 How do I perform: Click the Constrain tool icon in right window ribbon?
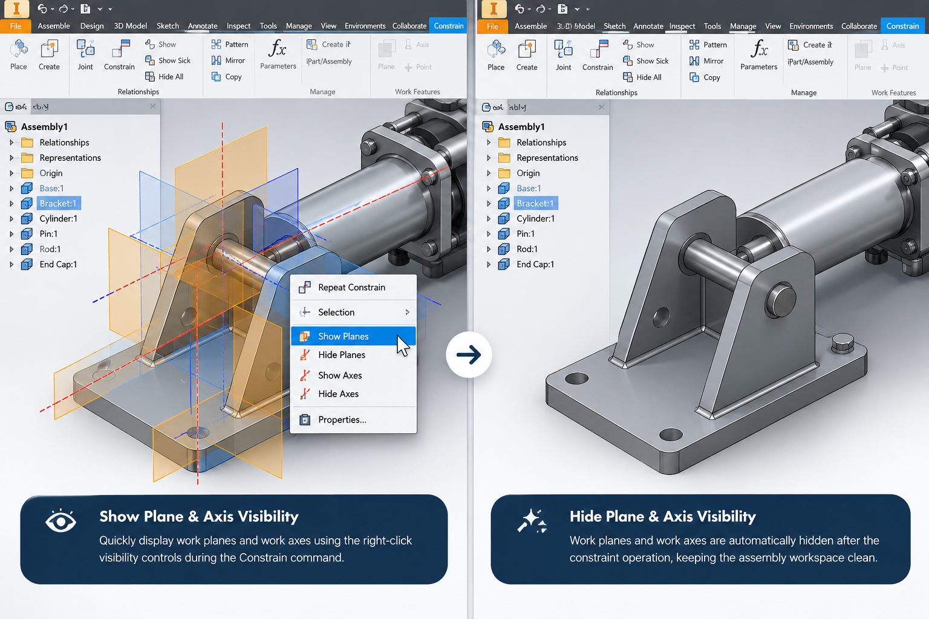click(598, 49)
